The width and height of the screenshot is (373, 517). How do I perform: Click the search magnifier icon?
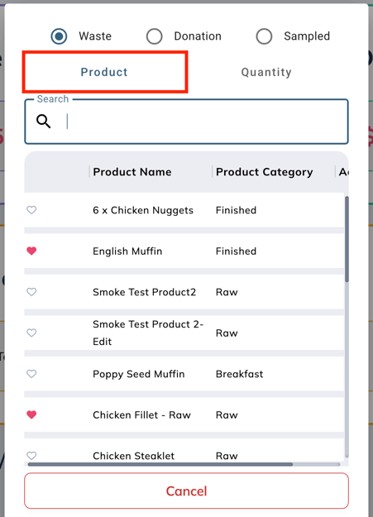tap(44, 122)
